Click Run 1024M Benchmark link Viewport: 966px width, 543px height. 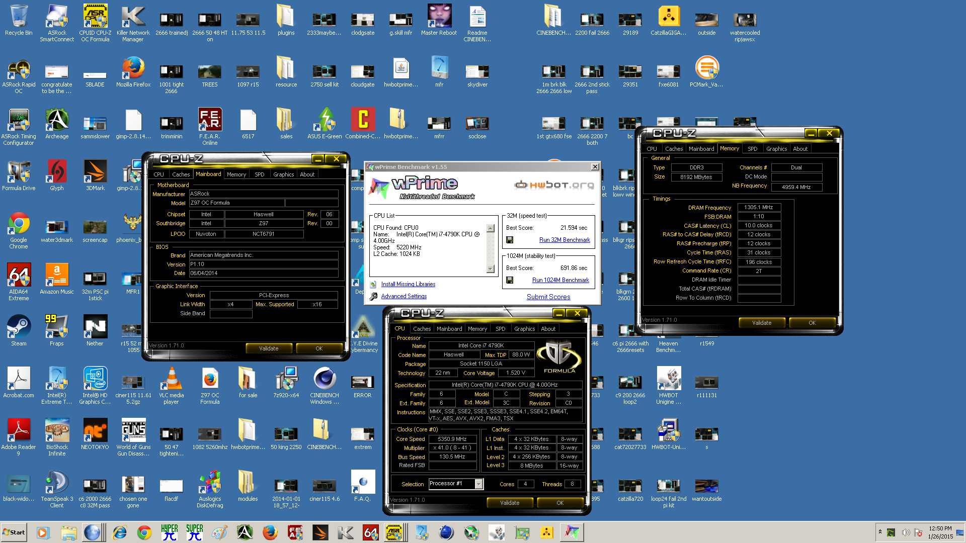[560, 280]
